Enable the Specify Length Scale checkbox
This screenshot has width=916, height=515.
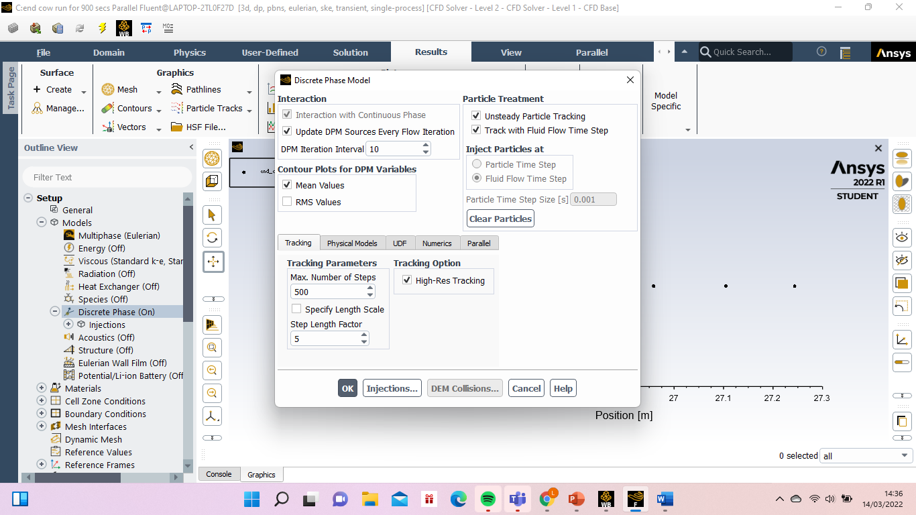(296, 309)
